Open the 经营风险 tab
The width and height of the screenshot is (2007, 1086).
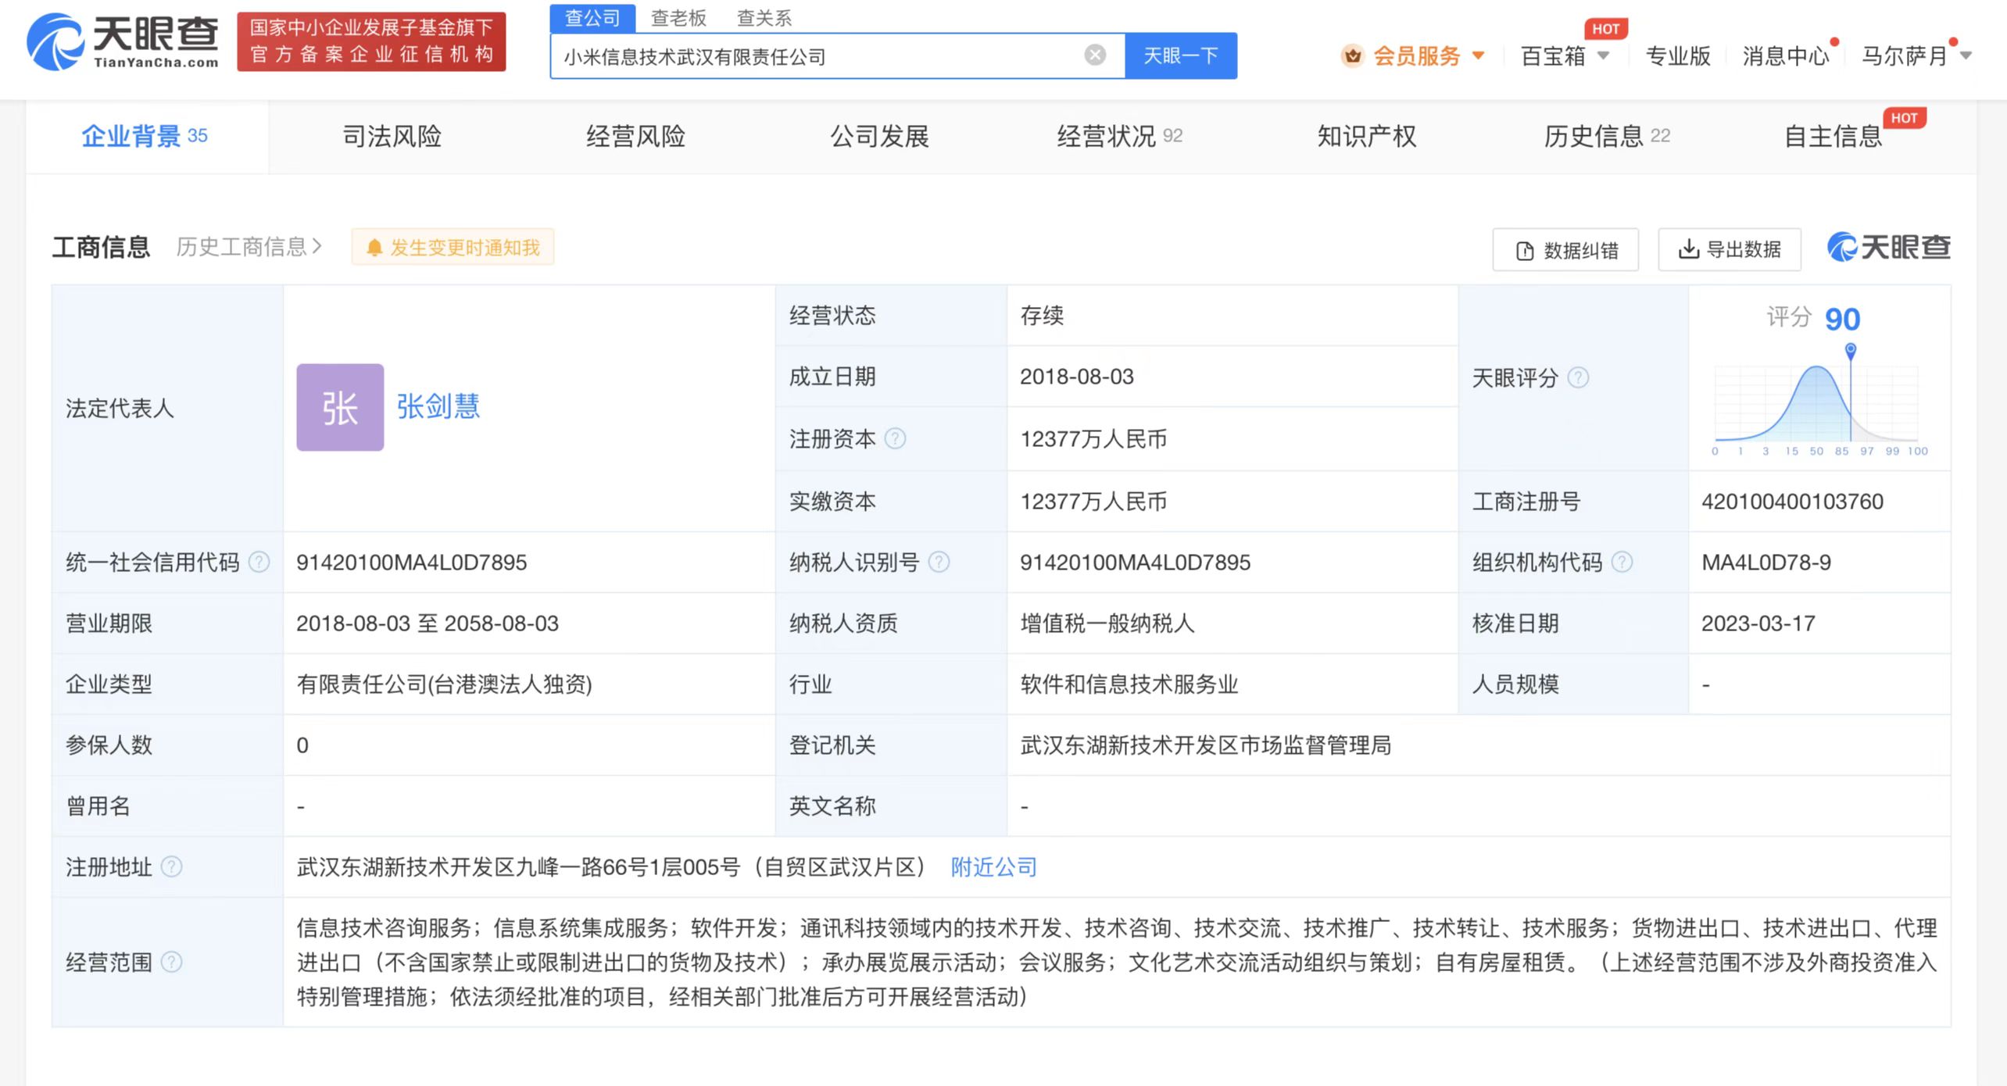pos(635,136)
